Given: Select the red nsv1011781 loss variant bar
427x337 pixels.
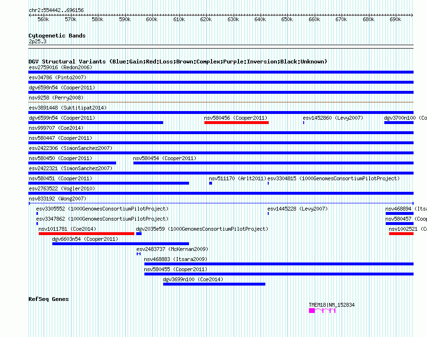Looking at the screenshot, I should pos(86,234).
